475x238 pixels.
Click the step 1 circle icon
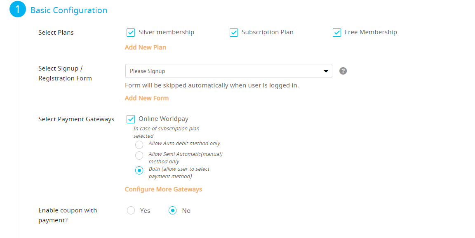(x=18, y=9)
